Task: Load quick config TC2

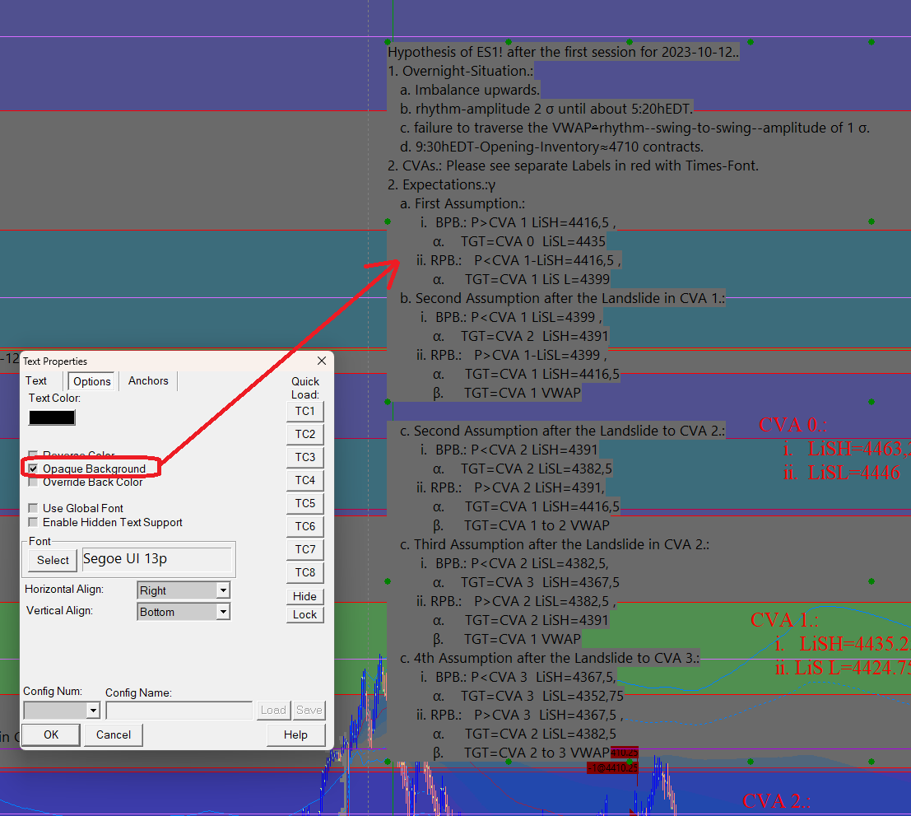Action: (x=305, y=434)
